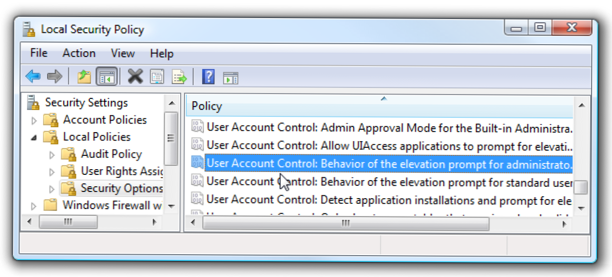Expand the Windows Firewall tree node arrow
This screenshot has height=277, width=612.
34,206
